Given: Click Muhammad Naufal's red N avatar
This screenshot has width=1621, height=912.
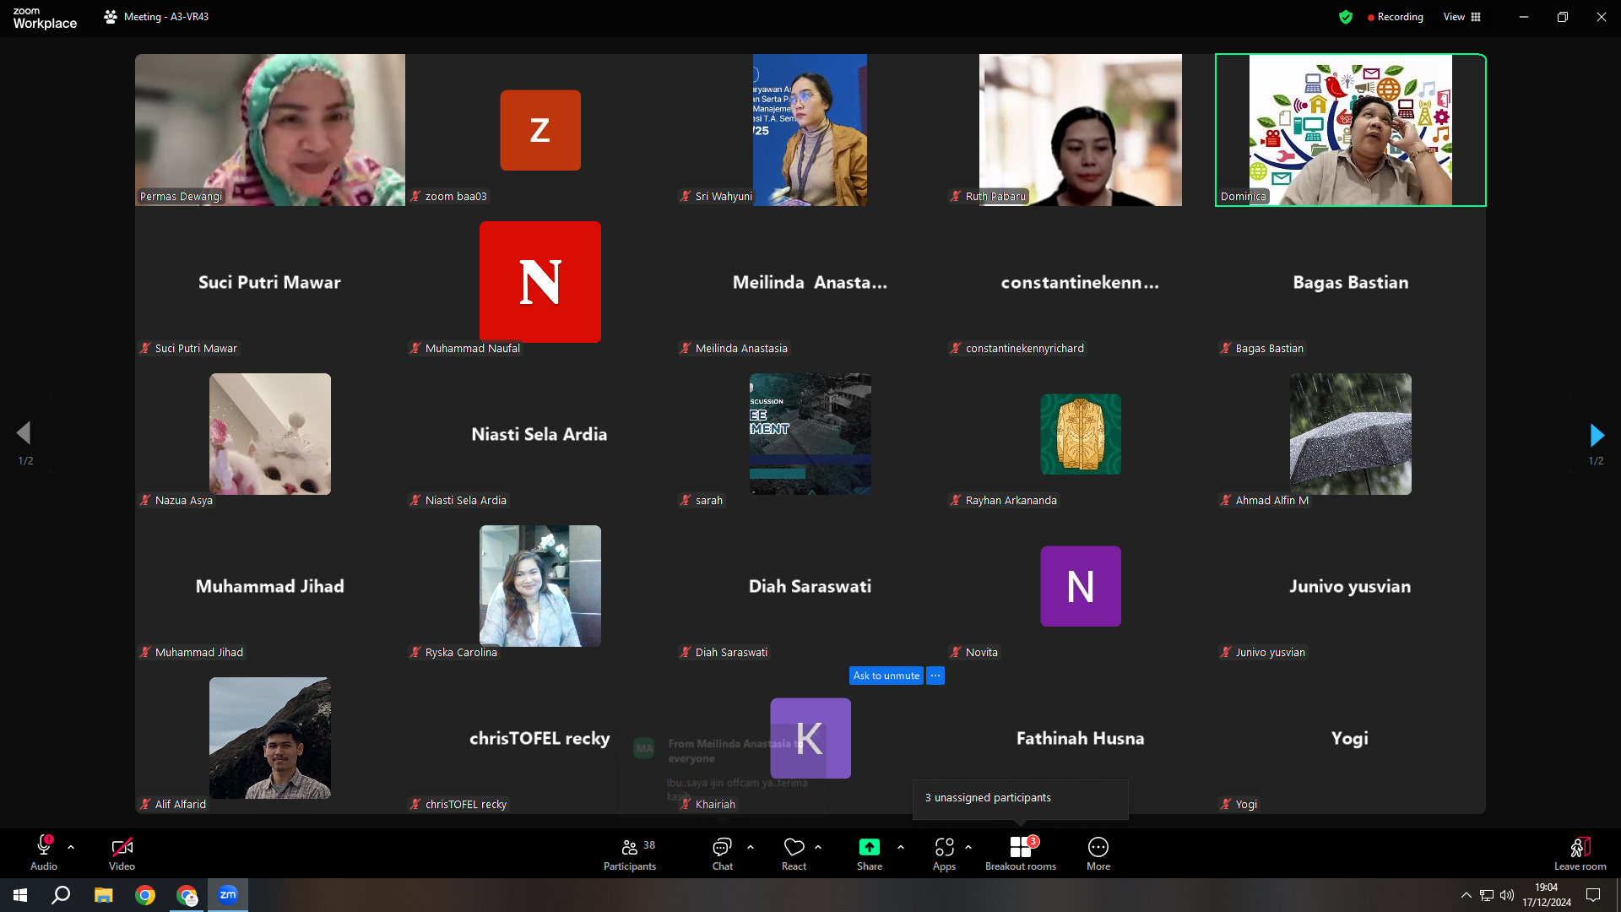Looking at the screenshot, I should tap(540, 282).
